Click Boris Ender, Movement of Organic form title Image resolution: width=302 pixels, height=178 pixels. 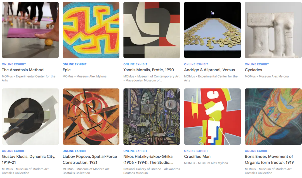coord(269,159)
